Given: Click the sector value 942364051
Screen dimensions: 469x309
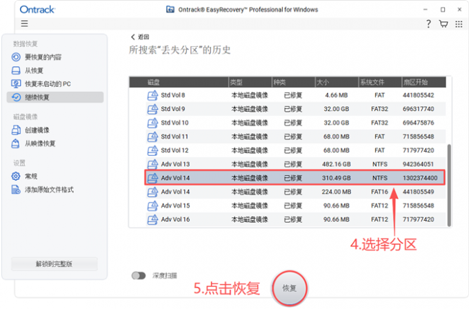Looking at the screenshot, I should point(418,164).
